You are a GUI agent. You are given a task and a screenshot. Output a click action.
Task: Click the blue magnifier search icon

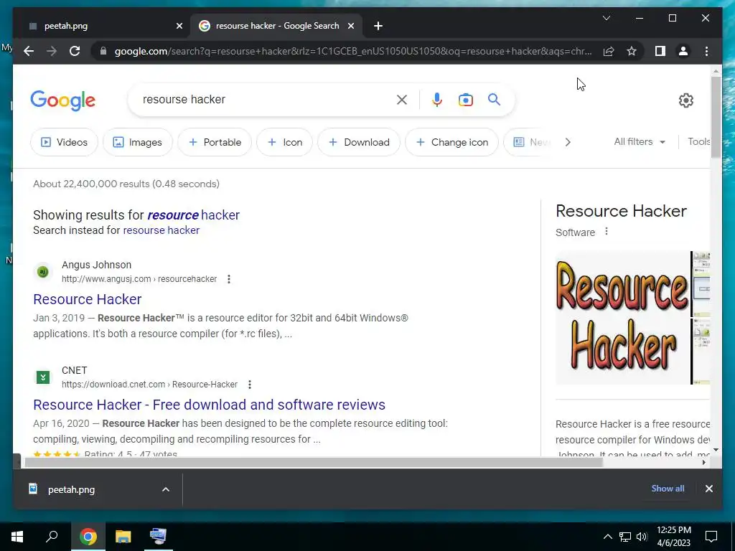pyautogui.click(x=494, y=99)
